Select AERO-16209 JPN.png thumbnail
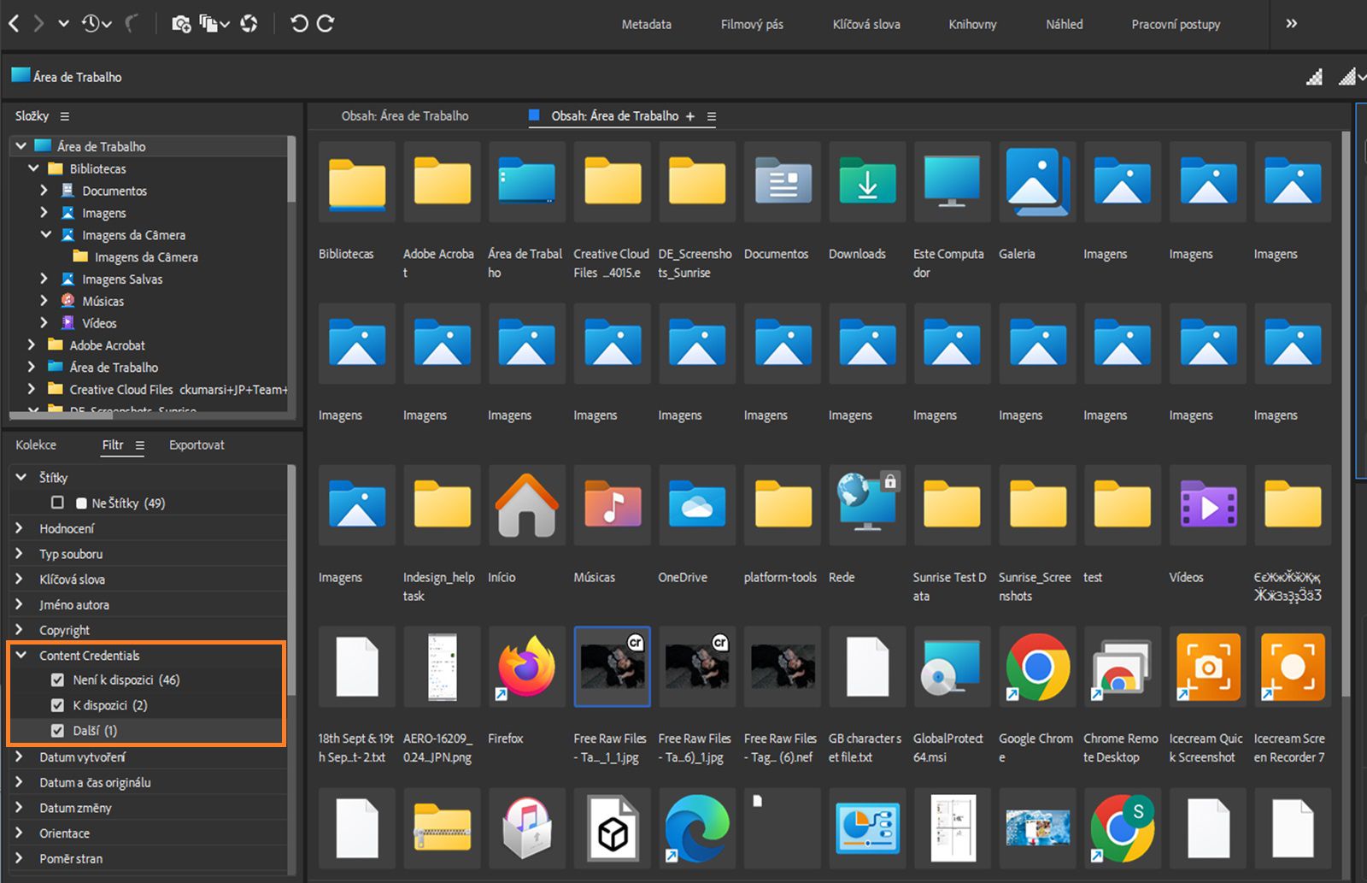 [442, 667]
